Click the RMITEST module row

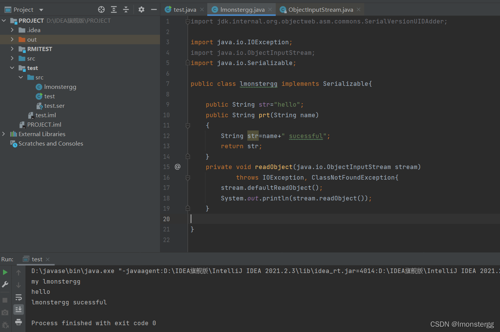tap(80, 49)
